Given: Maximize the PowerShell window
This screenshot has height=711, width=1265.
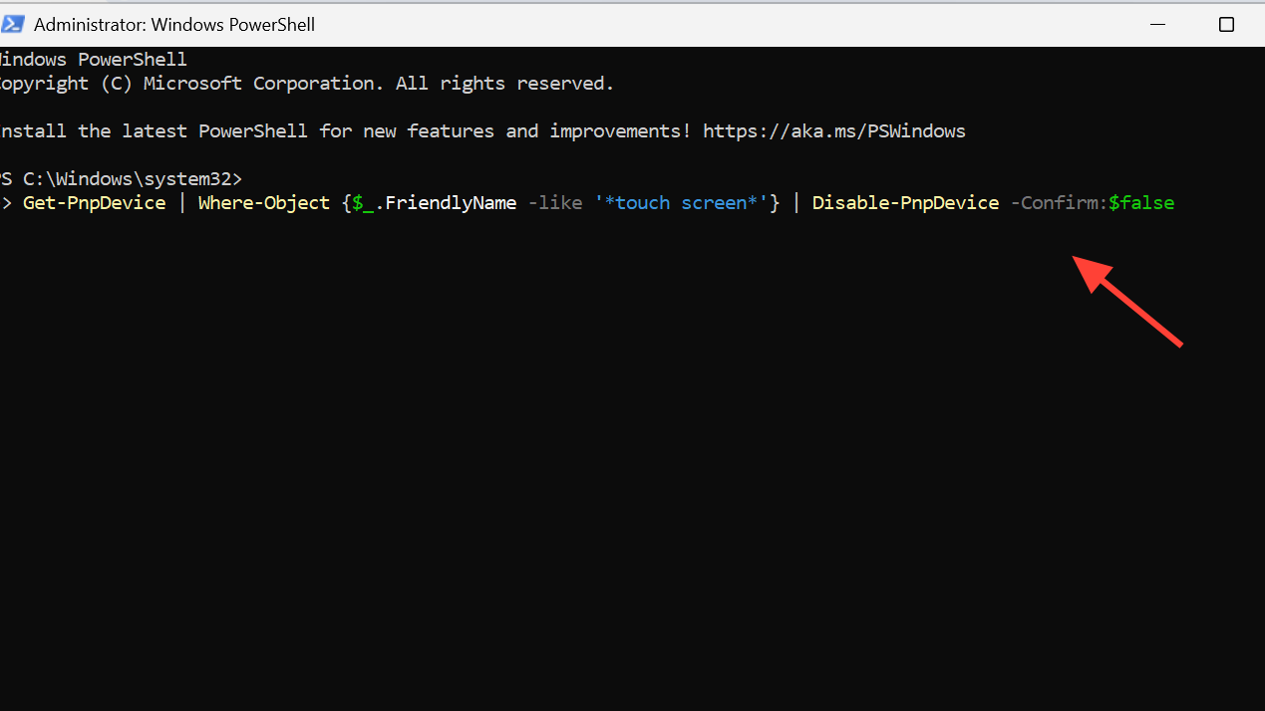Looking at the screenshot, I should [x=1226, y=24].
